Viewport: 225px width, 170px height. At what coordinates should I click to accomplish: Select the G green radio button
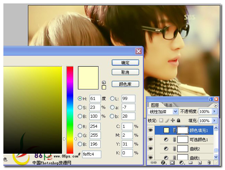[80, 135]
